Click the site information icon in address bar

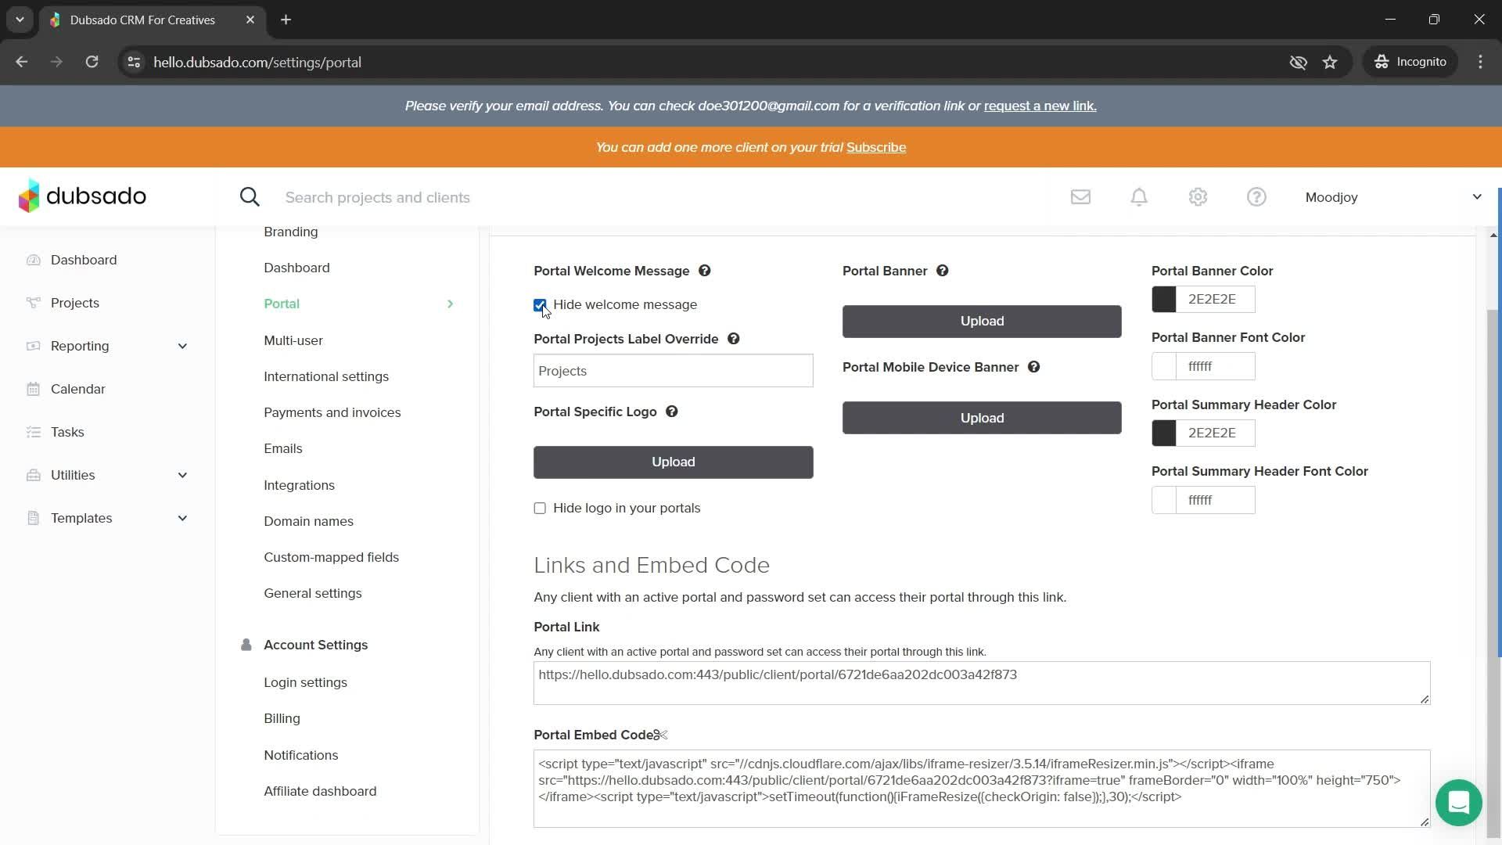[134, 62]
